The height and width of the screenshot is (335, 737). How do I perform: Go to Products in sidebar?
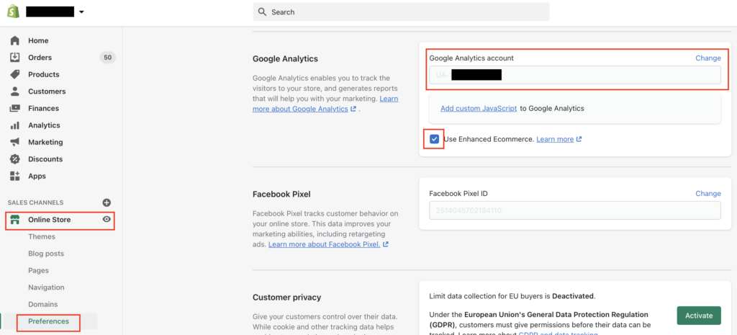(x=44, y=74)
